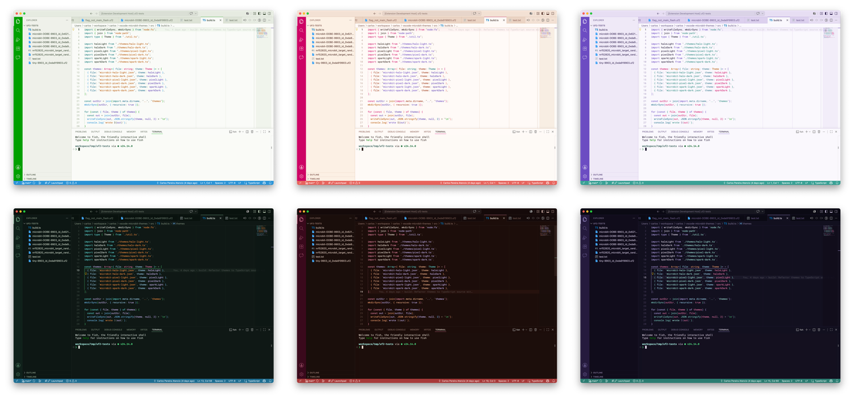Open Run and Debug in green light window
The image size is (854, 400).
(x=18, y=39)
